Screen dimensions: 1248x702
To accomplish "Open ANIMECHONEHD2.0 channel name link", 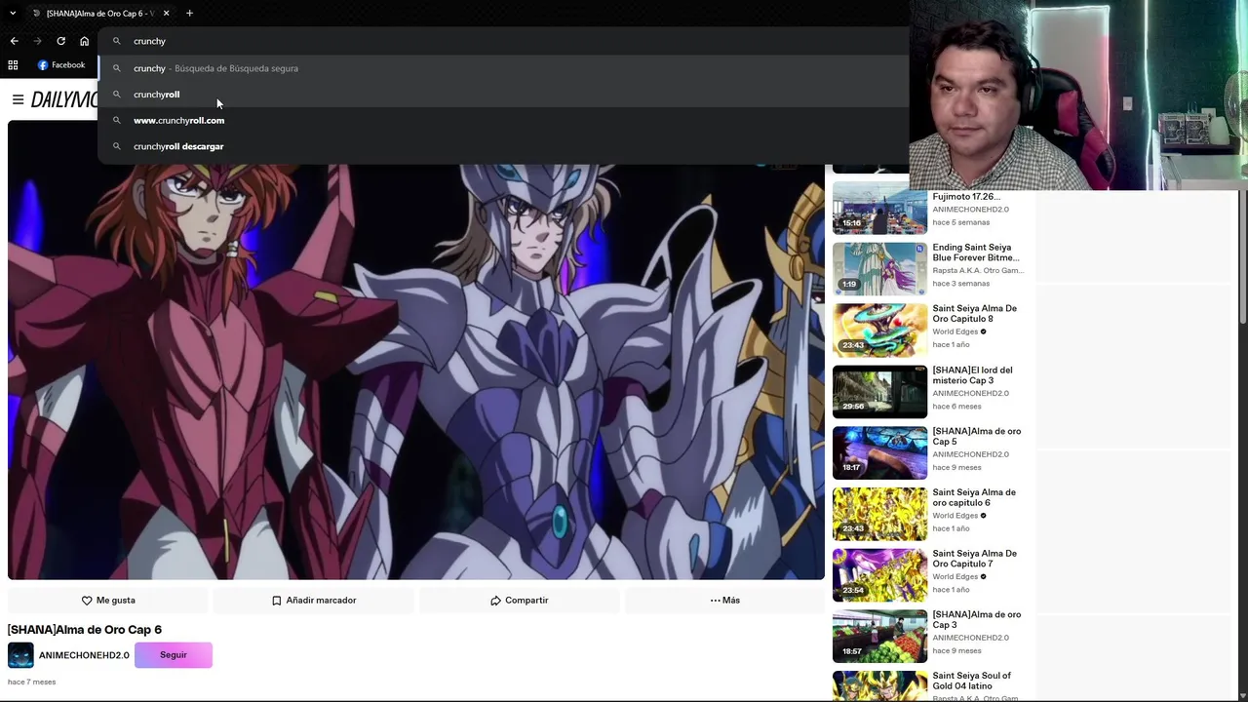I will tap(84, 655).
